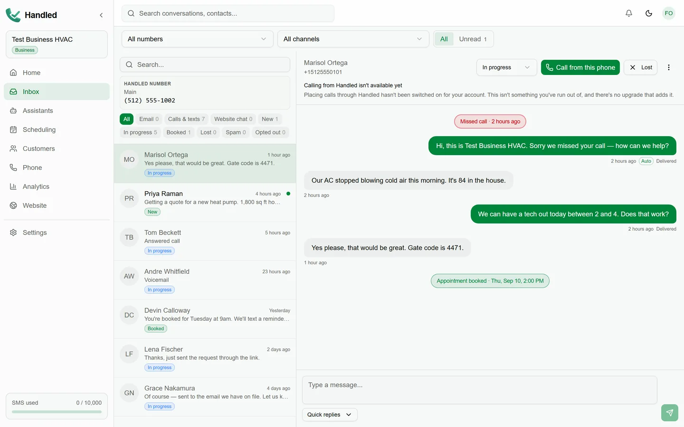The width and height of the screenshot is (684, 427).
Task: Open Priya Raman's conversation
Action: (205, 203)
